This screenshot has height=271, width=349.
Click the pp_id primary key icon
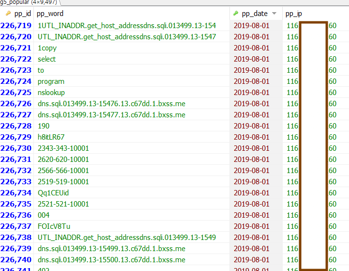coord(8,14)
